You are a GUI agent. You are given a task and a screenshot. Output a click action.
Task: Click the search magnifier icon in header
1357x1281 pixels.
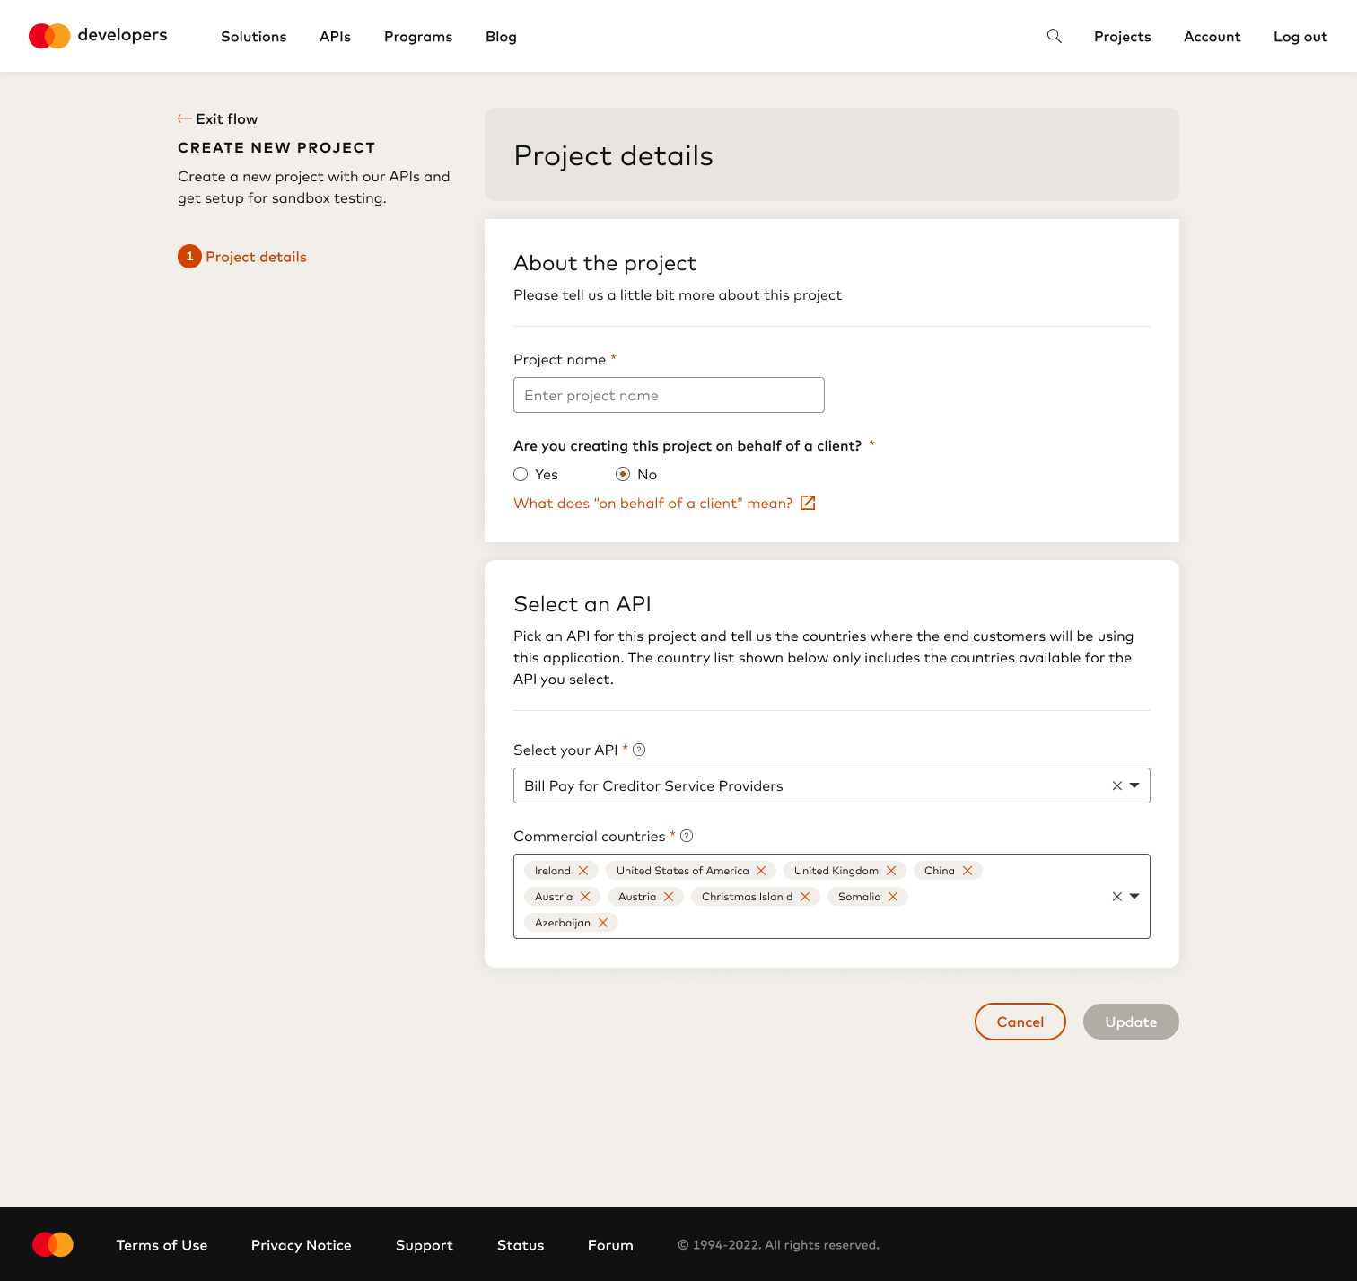(x=1054, y=36)
